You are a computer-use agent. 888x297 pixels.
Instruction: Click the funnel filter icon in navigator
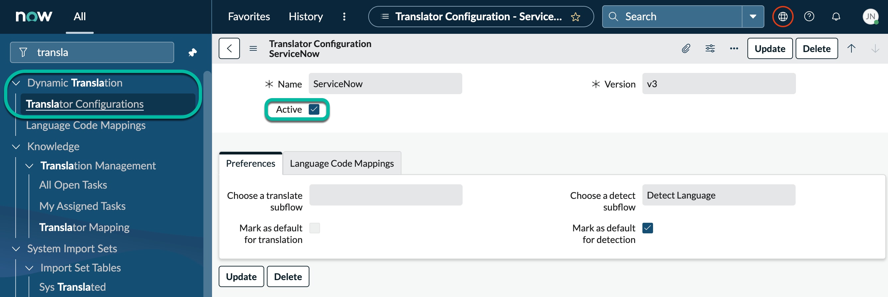[23, 52]
